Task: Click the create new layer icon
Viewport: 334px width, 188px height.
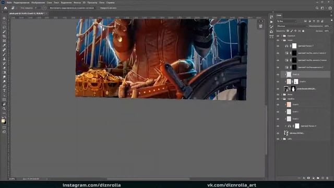Action: click(323, 178)
